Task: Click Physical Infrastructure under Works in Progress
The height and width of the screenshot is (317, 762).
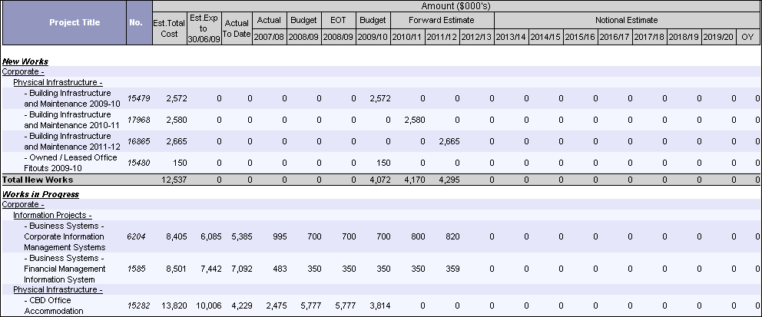Action: 58,290
